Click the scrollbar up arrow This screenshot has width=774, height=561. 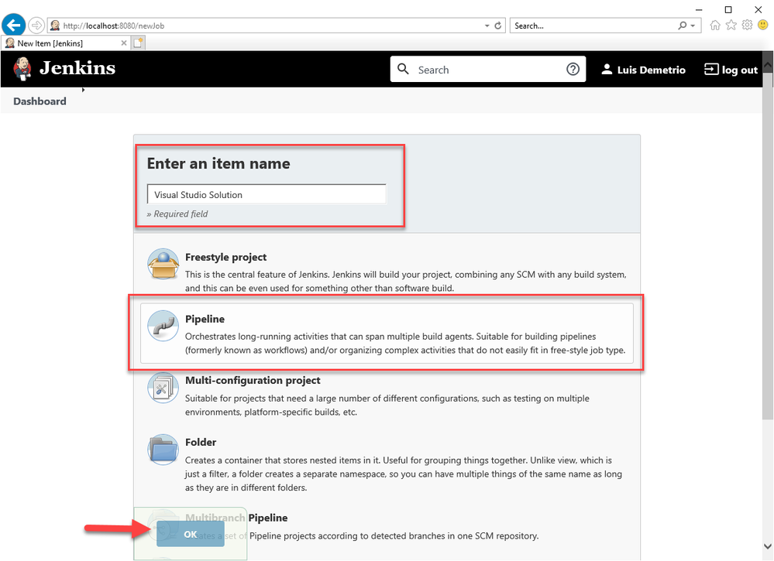[768, 64]
